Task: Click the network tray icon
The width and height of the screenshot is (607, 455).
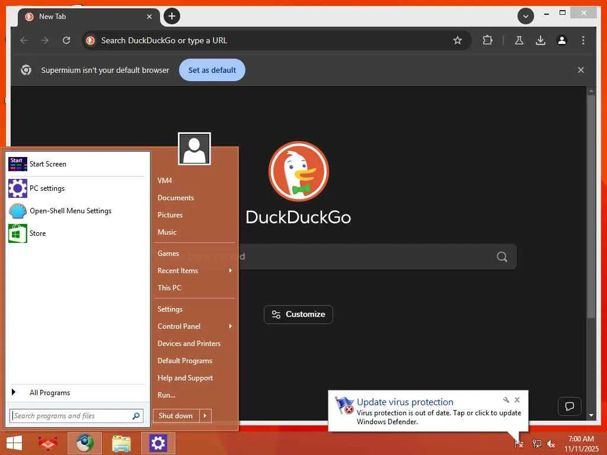Action: point(536,443)
